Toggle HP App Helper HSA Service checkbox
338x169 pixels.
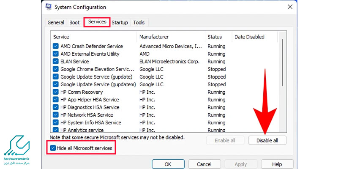[x=56, y=100]
